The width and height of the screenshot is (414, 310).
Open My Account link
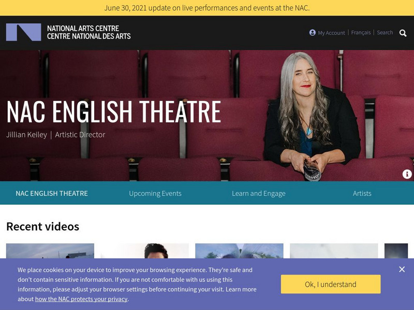coord(331,33)
